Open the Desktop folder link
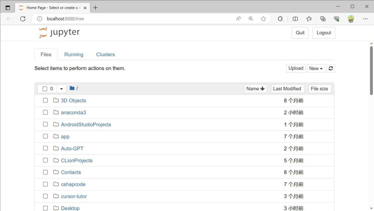Screen dimensions: 374x211 coord(70,208)
